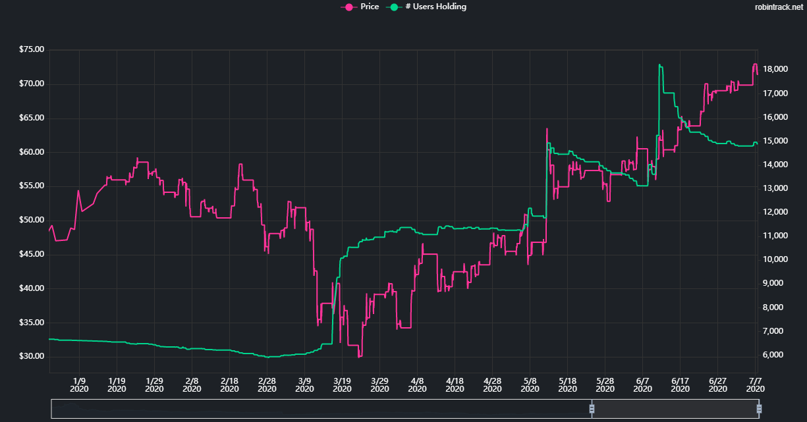Viewport: 807px width, 422px height.
Task: Click the 6/17 2020 date label
Action: [x=680, y=384]
